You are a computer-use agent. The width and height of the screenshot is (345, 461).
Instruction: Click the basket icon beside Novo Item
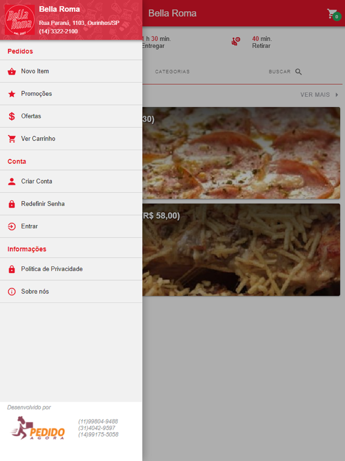tap(12, 72)
